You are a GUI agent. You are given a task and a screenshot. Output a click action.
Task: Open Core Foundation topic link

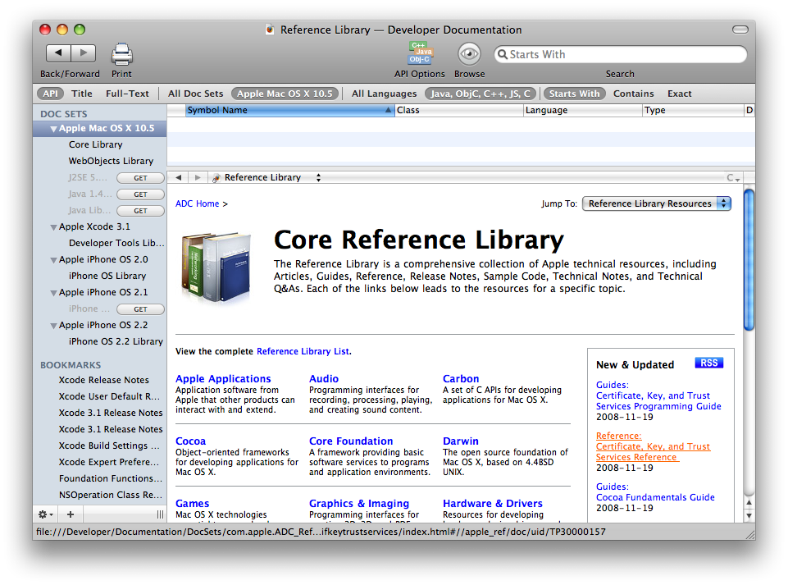click(x=351, y=441)
